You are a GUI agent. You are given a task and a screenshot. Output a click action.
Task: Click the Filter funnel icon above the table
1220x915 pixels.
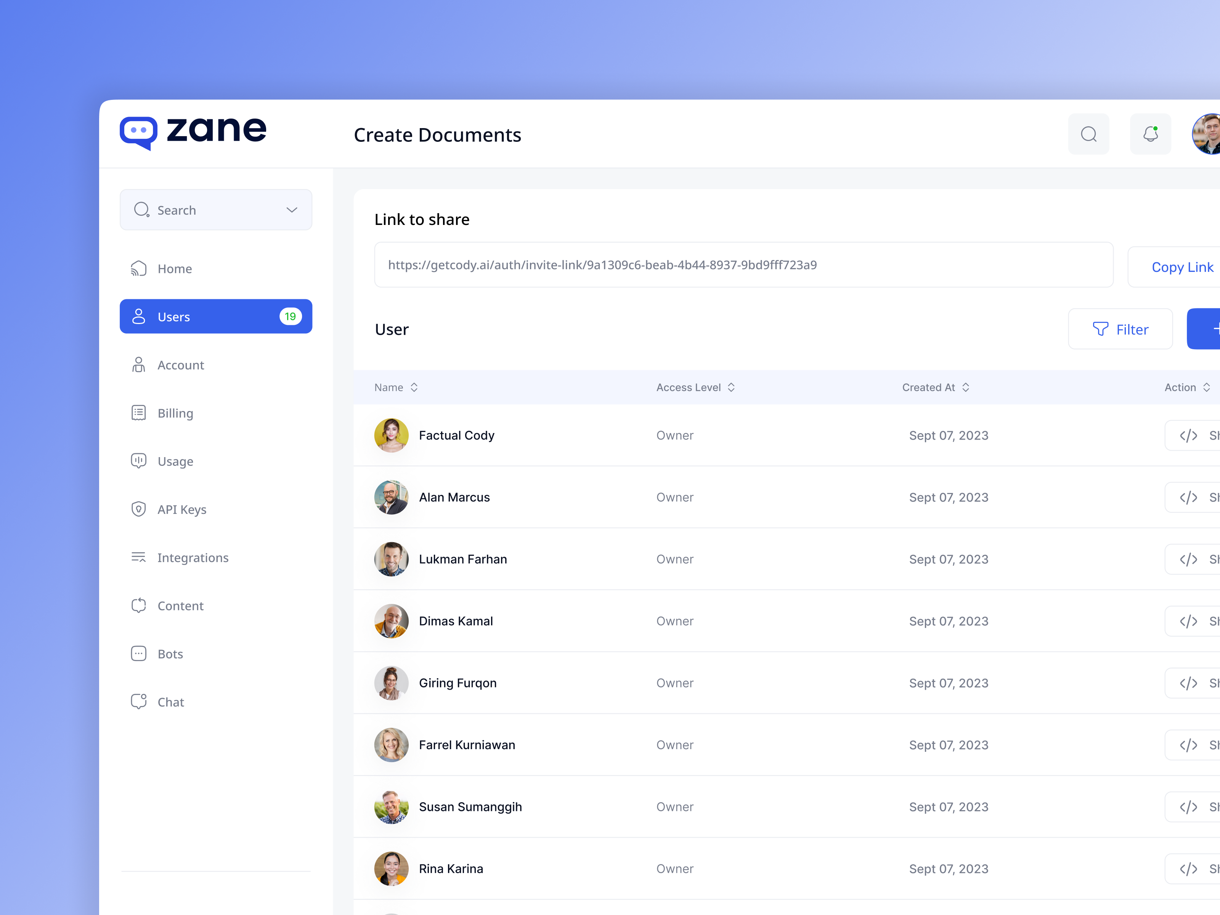[1100, 329]
